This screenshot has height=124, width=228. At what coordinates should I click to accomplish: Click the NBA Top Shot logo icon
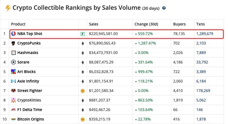coord(14,34)
